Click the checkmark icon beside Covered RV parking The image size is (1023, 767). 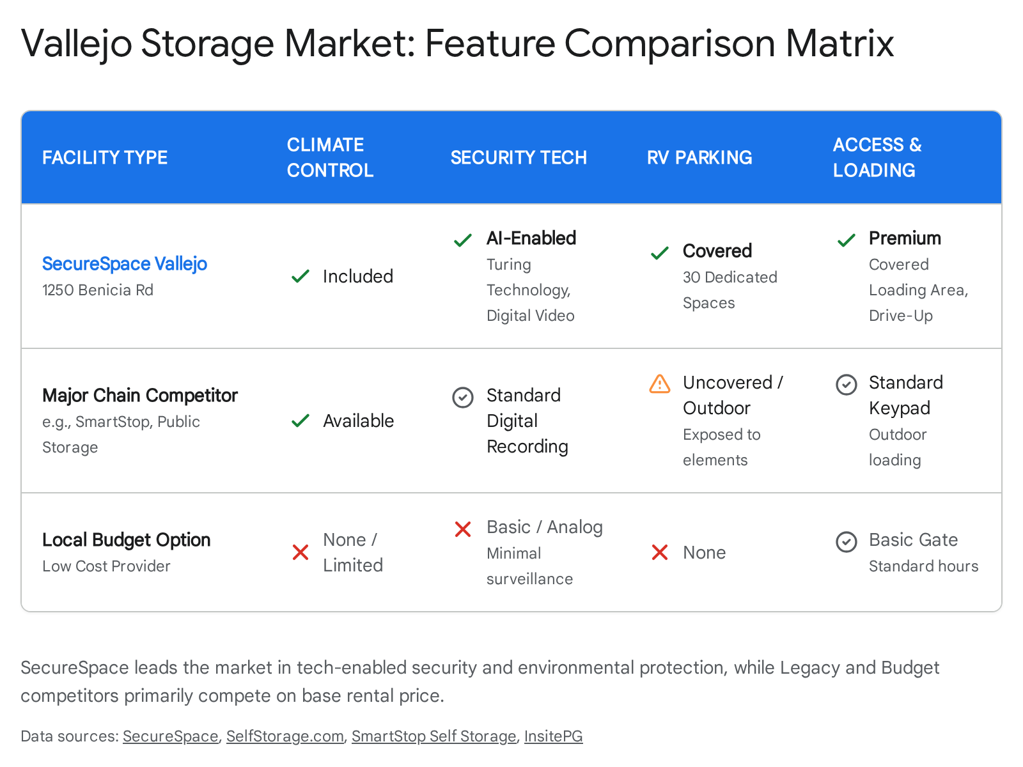(x=660, y=253)
